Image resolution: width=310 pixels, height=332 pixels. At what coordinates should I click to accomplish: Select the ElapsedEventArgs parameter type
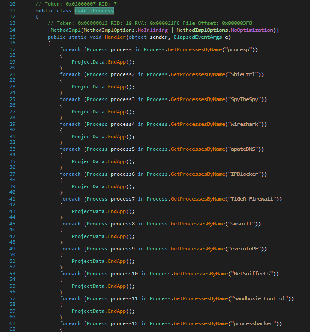[x=193, y=37]
